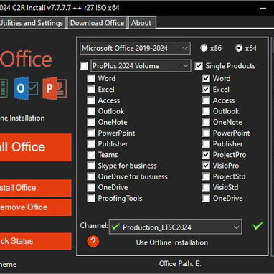Select the x64 architecture radio button
This screenshot has width=274, height=274.
[239, 48]
